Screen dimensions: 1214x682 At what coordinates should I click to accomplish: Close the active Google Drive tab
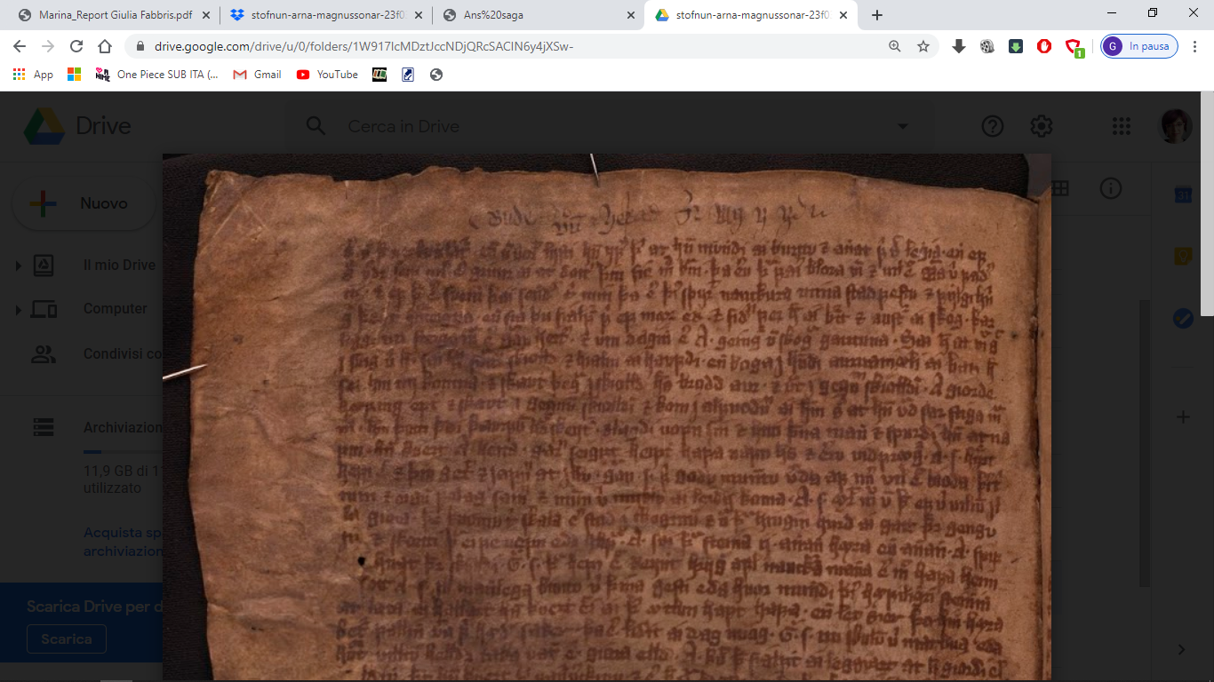click(843, 15)
